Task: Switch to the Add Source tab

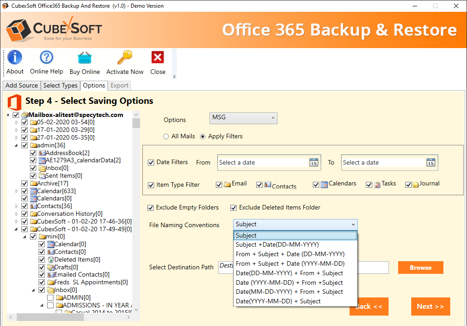Action: [x=22, y=85]
